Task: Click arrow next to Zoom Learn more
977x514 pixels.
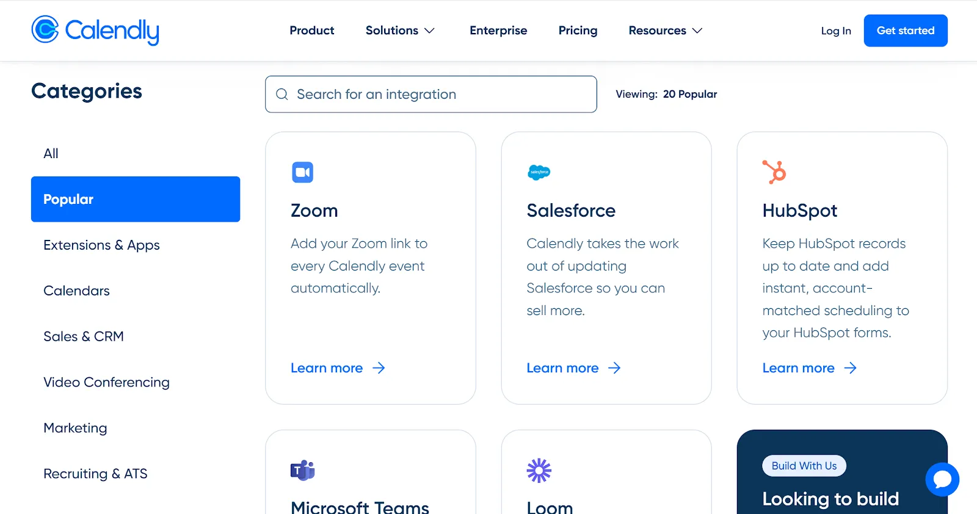Action: (379, 368)
